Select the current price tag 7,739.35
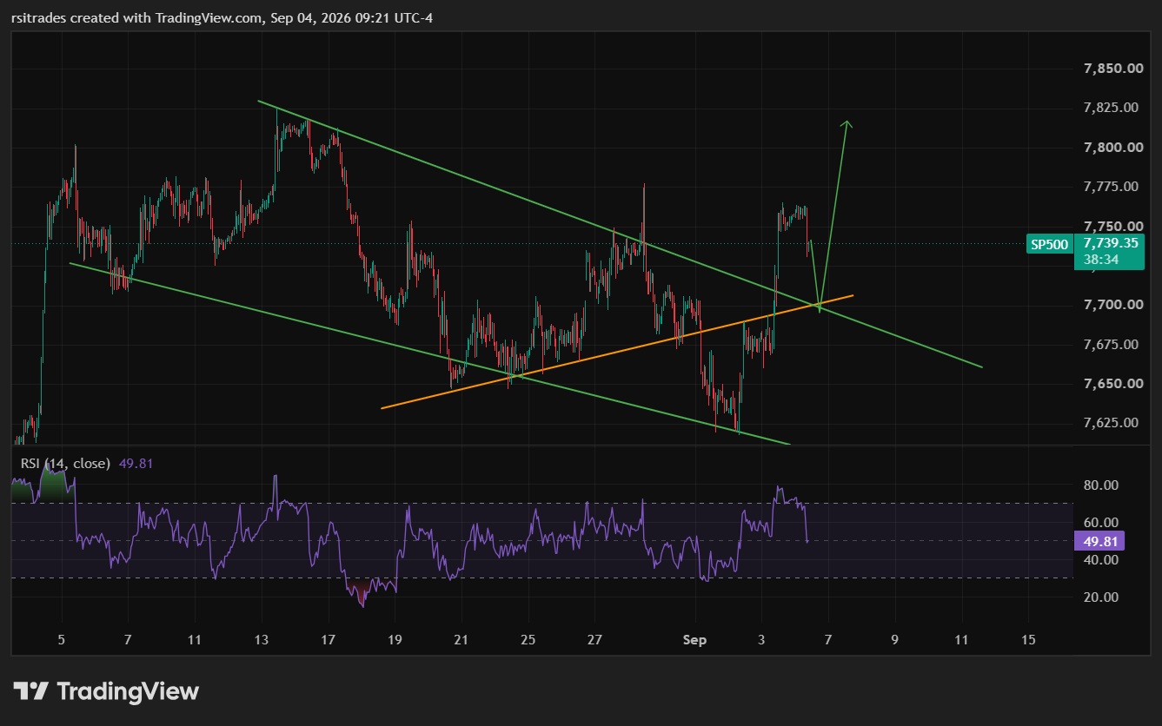The image size is (1162, 726). coord(1111,243)
